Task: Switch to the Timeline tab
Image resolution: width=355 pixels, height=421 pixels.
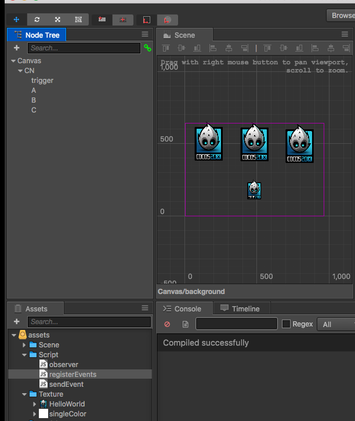Action: click(x=242, y=309)
